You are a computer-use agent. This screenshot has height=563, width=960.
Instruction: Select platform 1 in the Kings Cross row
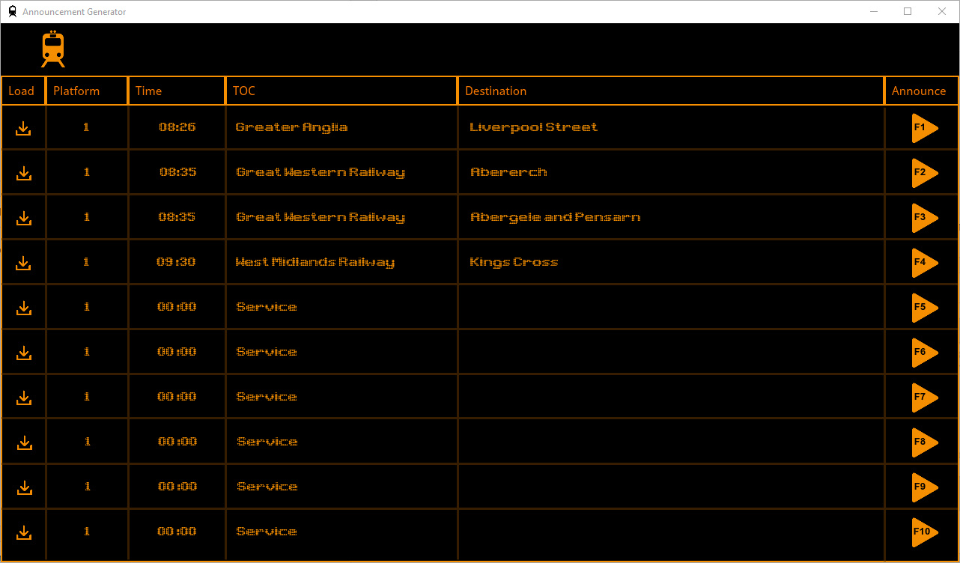(86, 262)
